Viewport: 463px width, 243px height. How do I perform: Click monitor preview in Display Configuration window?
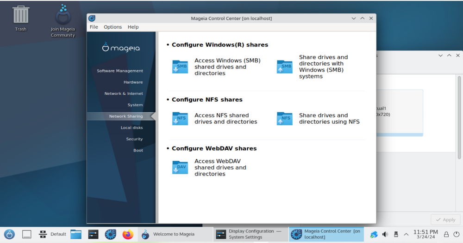400,113
